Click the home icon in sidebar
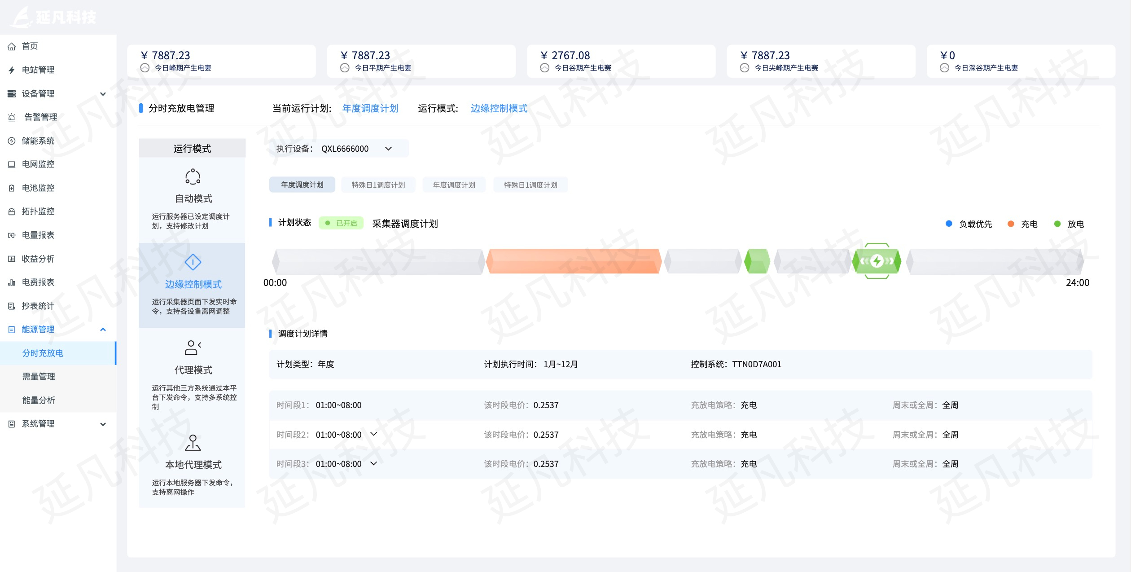This screenshot has width=1131, height=572. [x=12, y=46]
